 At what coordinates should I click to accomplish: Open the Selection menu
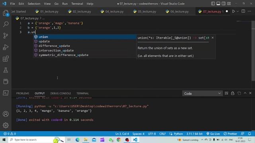tap(34, 4)
